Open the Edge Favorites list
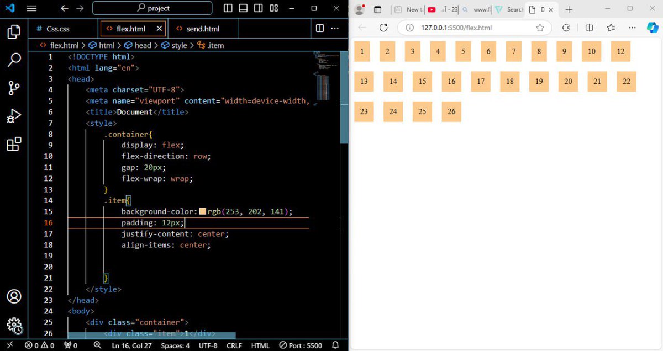This screenshot has width=663, height=351. pyautogui.click(x=611, y=28)
